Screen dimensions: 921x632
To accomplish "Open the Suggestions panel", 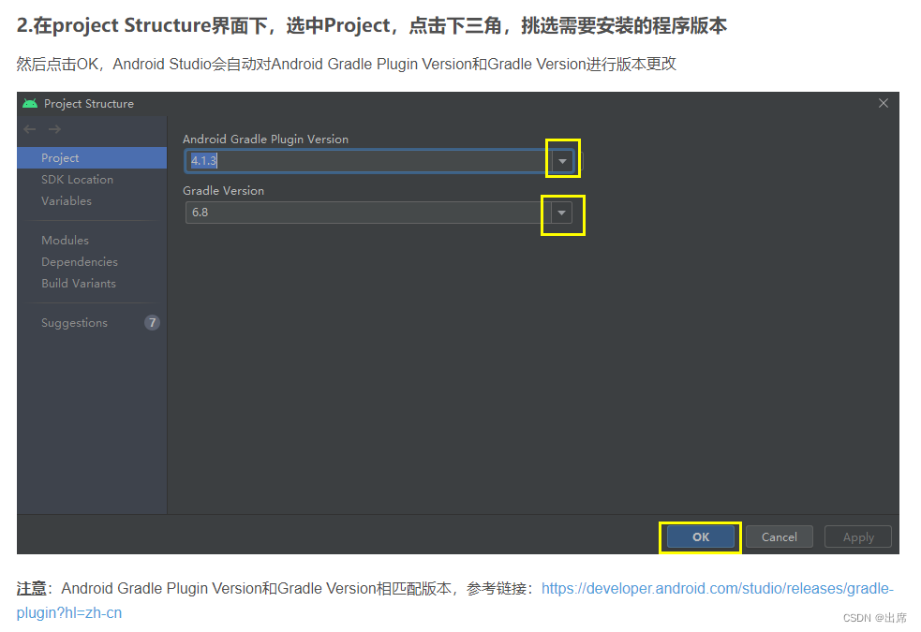I will pos(74,322).
